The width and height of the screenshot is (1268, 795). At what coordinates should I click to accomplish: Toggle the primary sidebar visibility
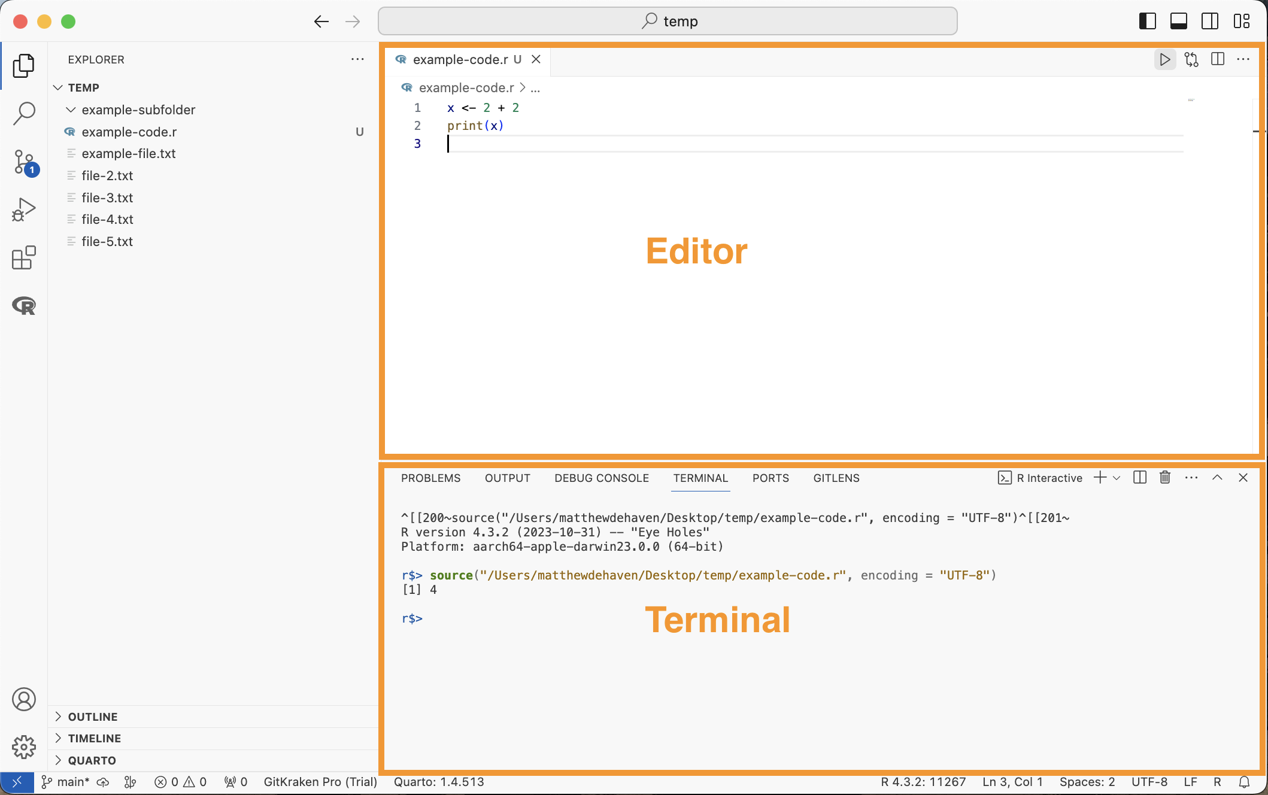click(x=1147, y=22)
